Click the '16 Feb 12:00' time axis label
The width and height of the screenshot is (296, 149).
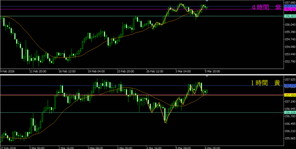pyautogui.click(x=67, y=71)
